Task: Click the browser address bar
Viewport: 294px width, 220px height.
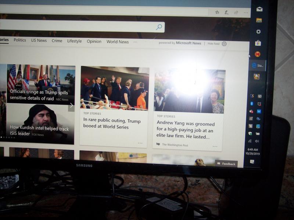Action: pyautogui.click(x=104, y=10)
